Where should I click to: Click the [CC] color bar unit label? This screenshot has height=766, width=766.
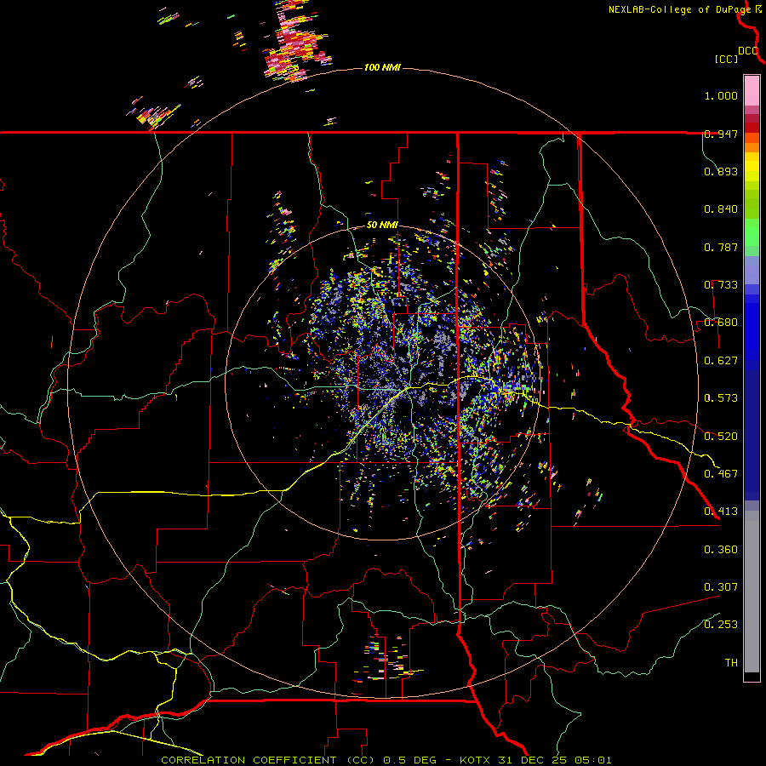[x=727, y=59]
